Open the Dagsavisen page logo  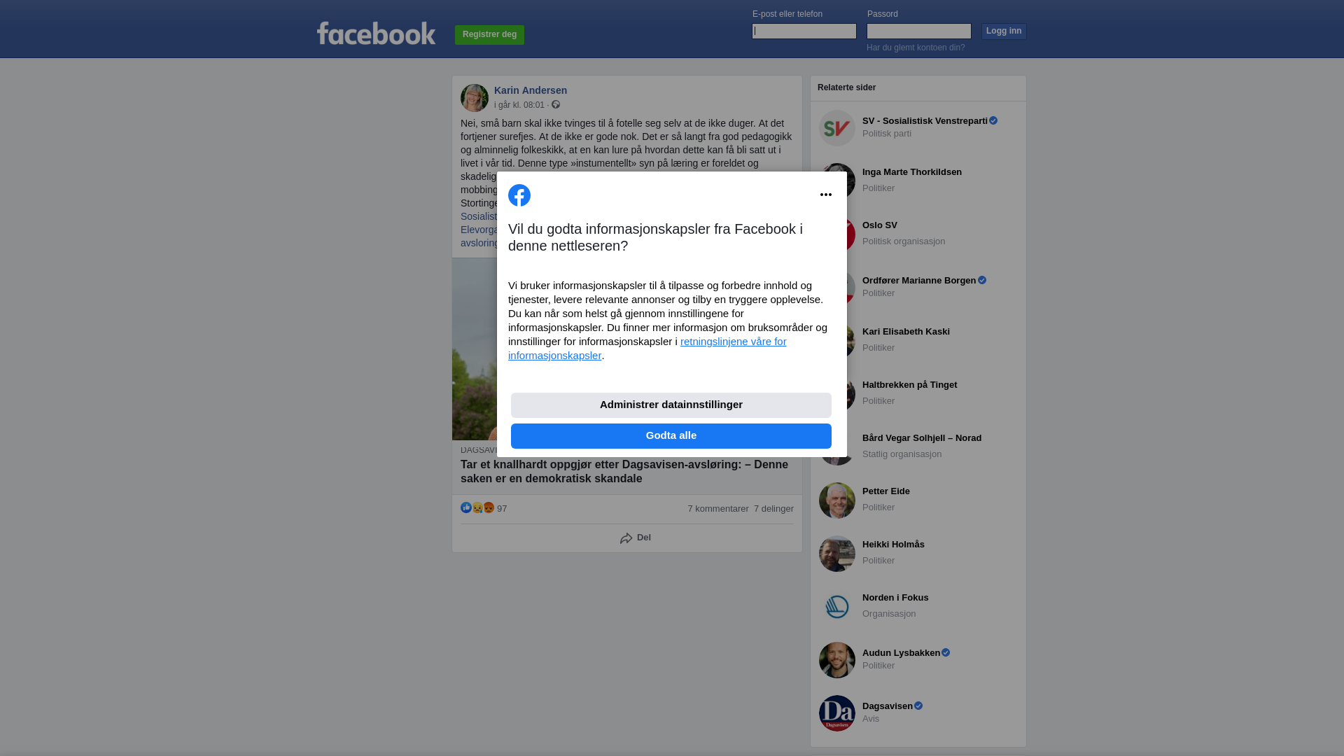837,713
